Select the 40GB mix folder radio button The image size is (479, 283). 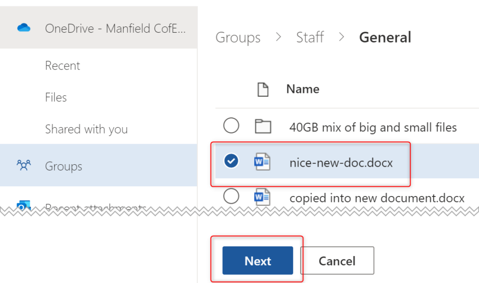[231, 126]
